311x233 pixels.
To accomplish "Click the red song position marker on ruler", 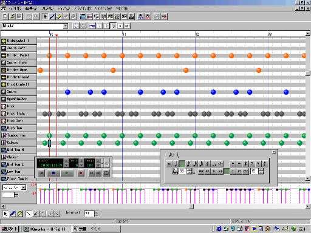I will pyautogui.click(x=56, y=35).
